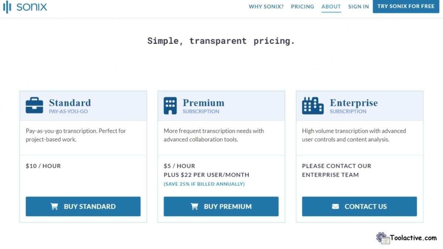Viewport: 443px width, 249px height.
Task: Click the BUY STANDARD button
Action: [83, 207]
